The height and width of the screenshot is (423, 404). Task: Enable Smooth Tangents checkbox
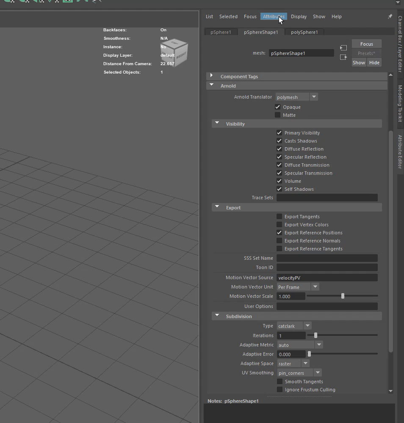(x=280, y=382)
